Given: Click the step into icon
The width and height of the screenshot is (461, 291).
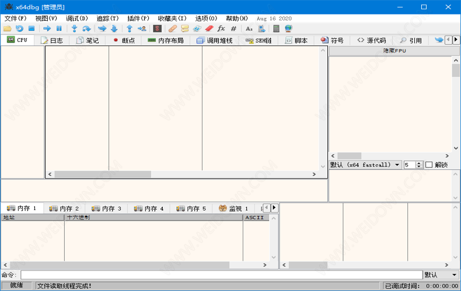Looking at the screenshot, I should [x=74, y=29].
